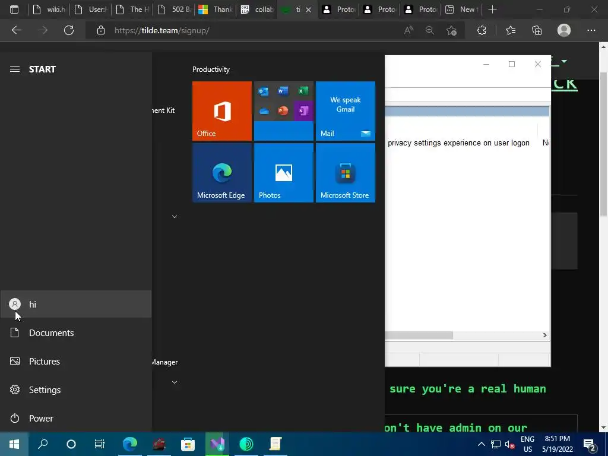View site information lock icon
The height and width of the screenshot is (456, 608).
click(101, 30)
